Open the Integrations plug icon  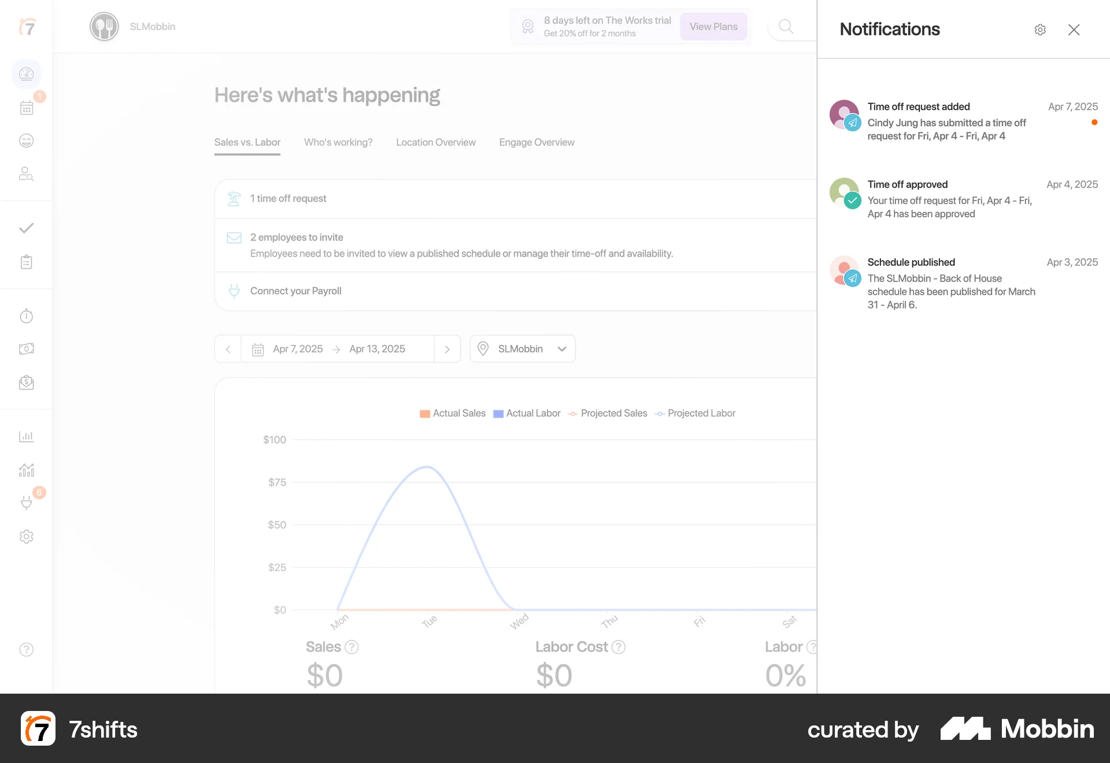click(x=27, y=503)
